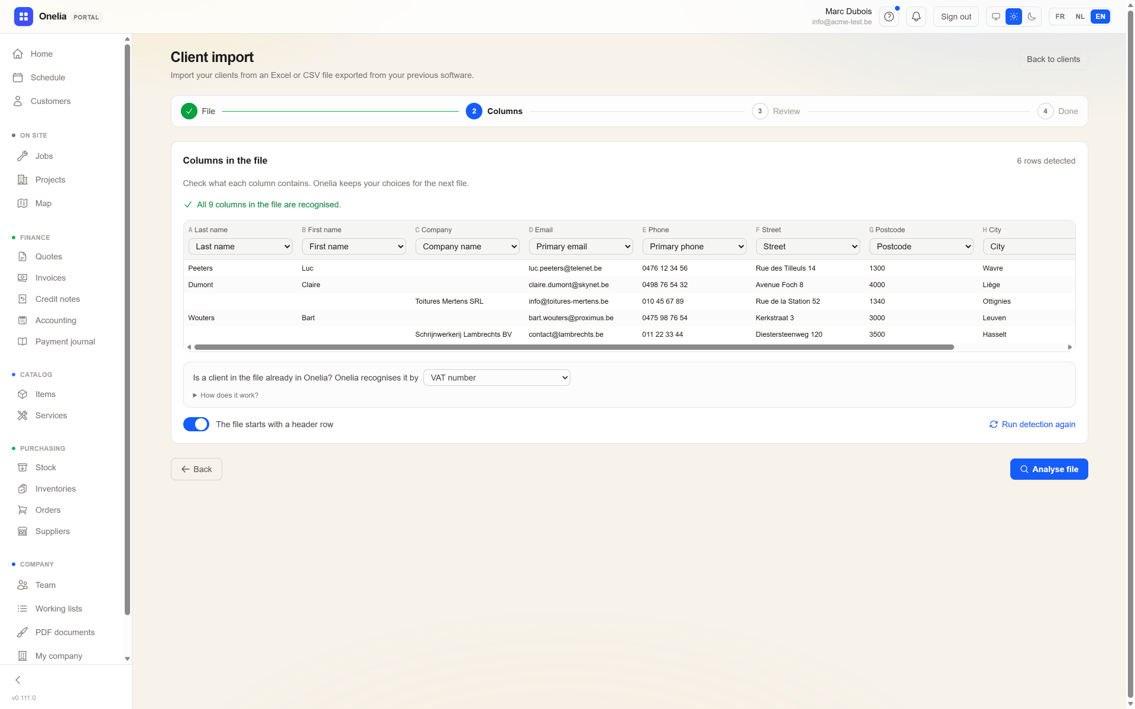Switch to light theme sun icon
The width and height of the screenshot is (1135, 709).
[x=1013, y=17]
